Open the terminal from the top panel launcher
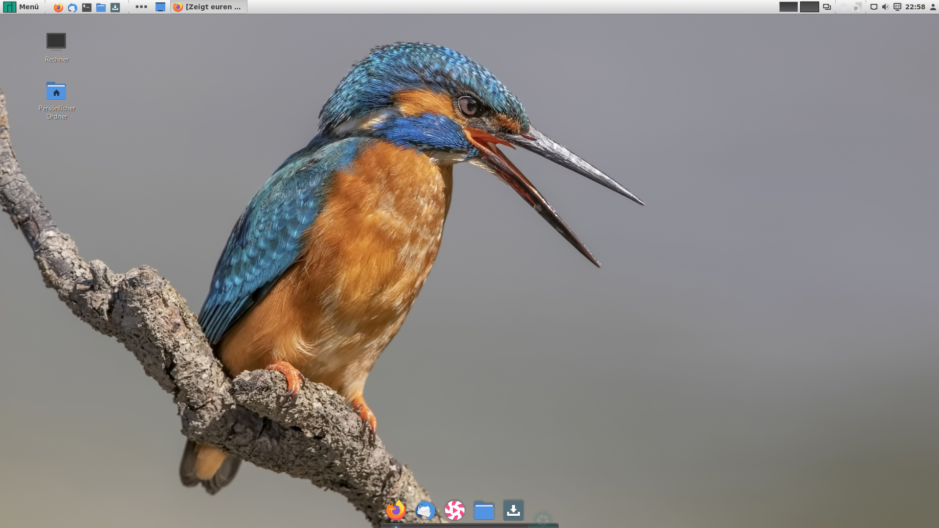Image resolution: width=939 pixels, height=528 pixels. pos(87,7)
